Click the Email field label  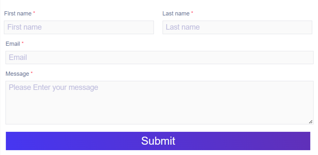13,44
